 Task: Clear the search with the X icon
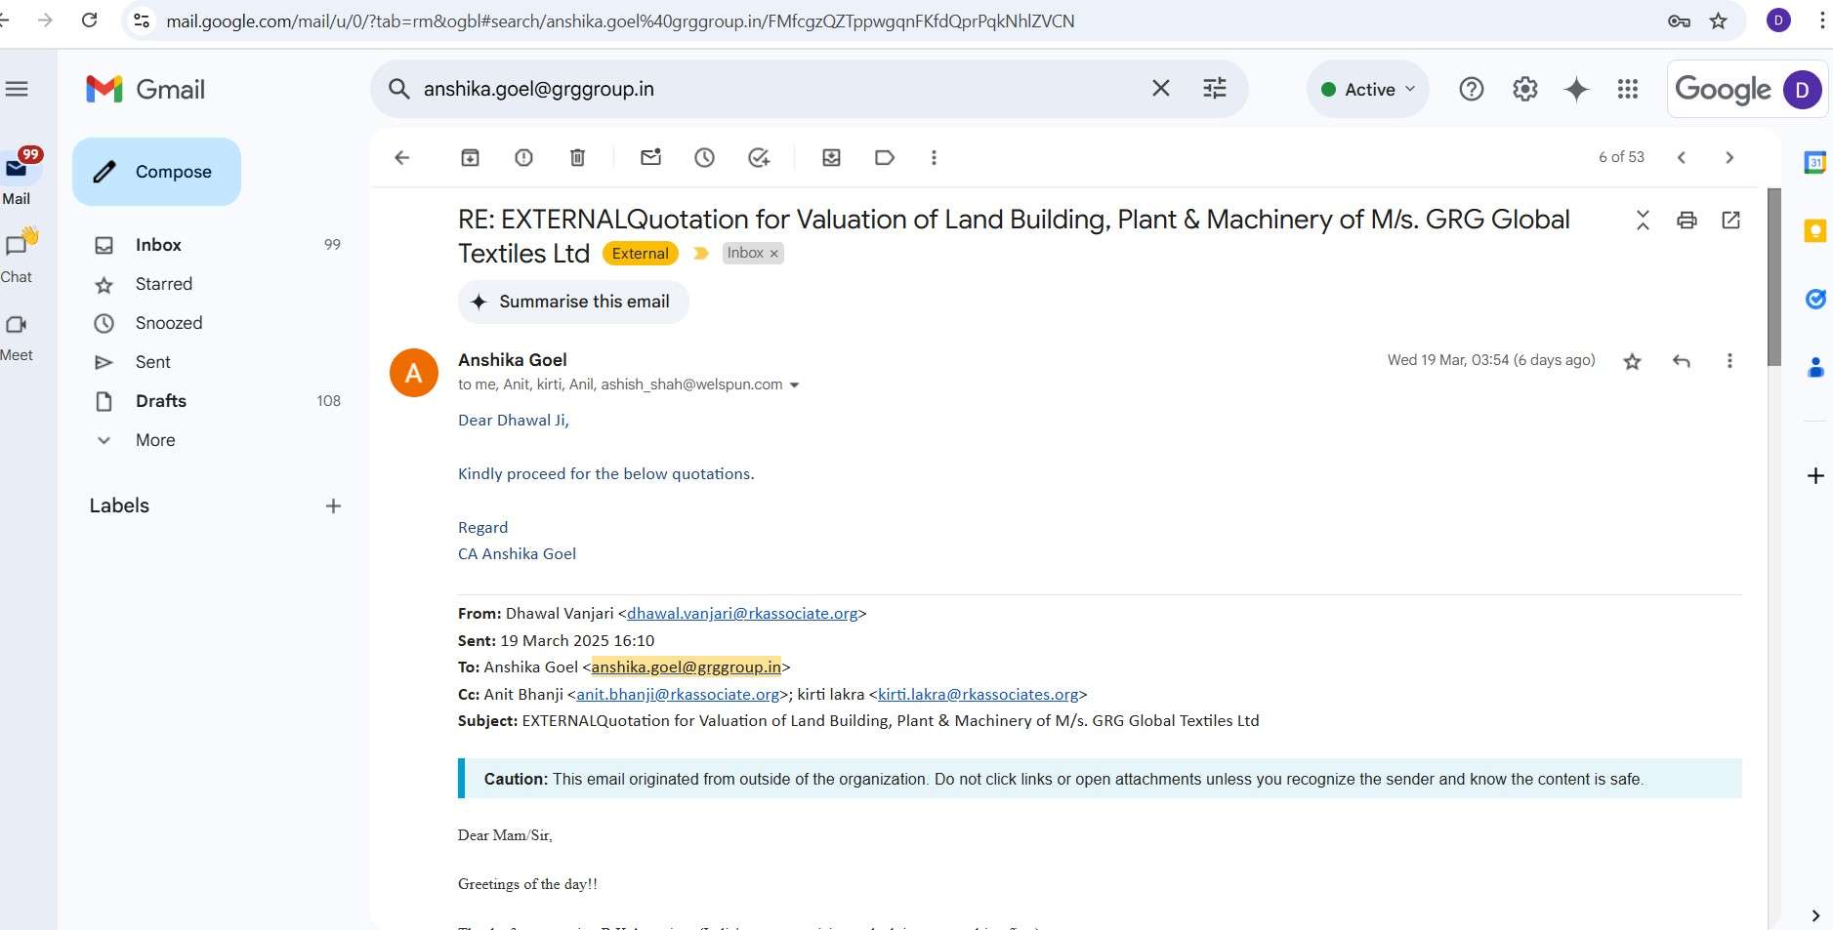click(1160, 89)
